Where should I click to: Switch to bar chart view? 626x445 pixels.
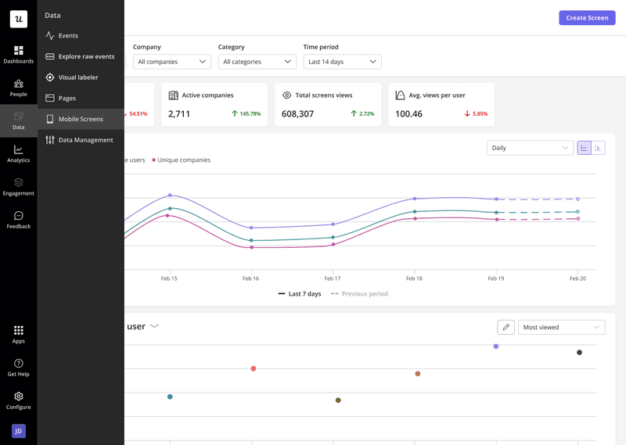click(598, 148)
